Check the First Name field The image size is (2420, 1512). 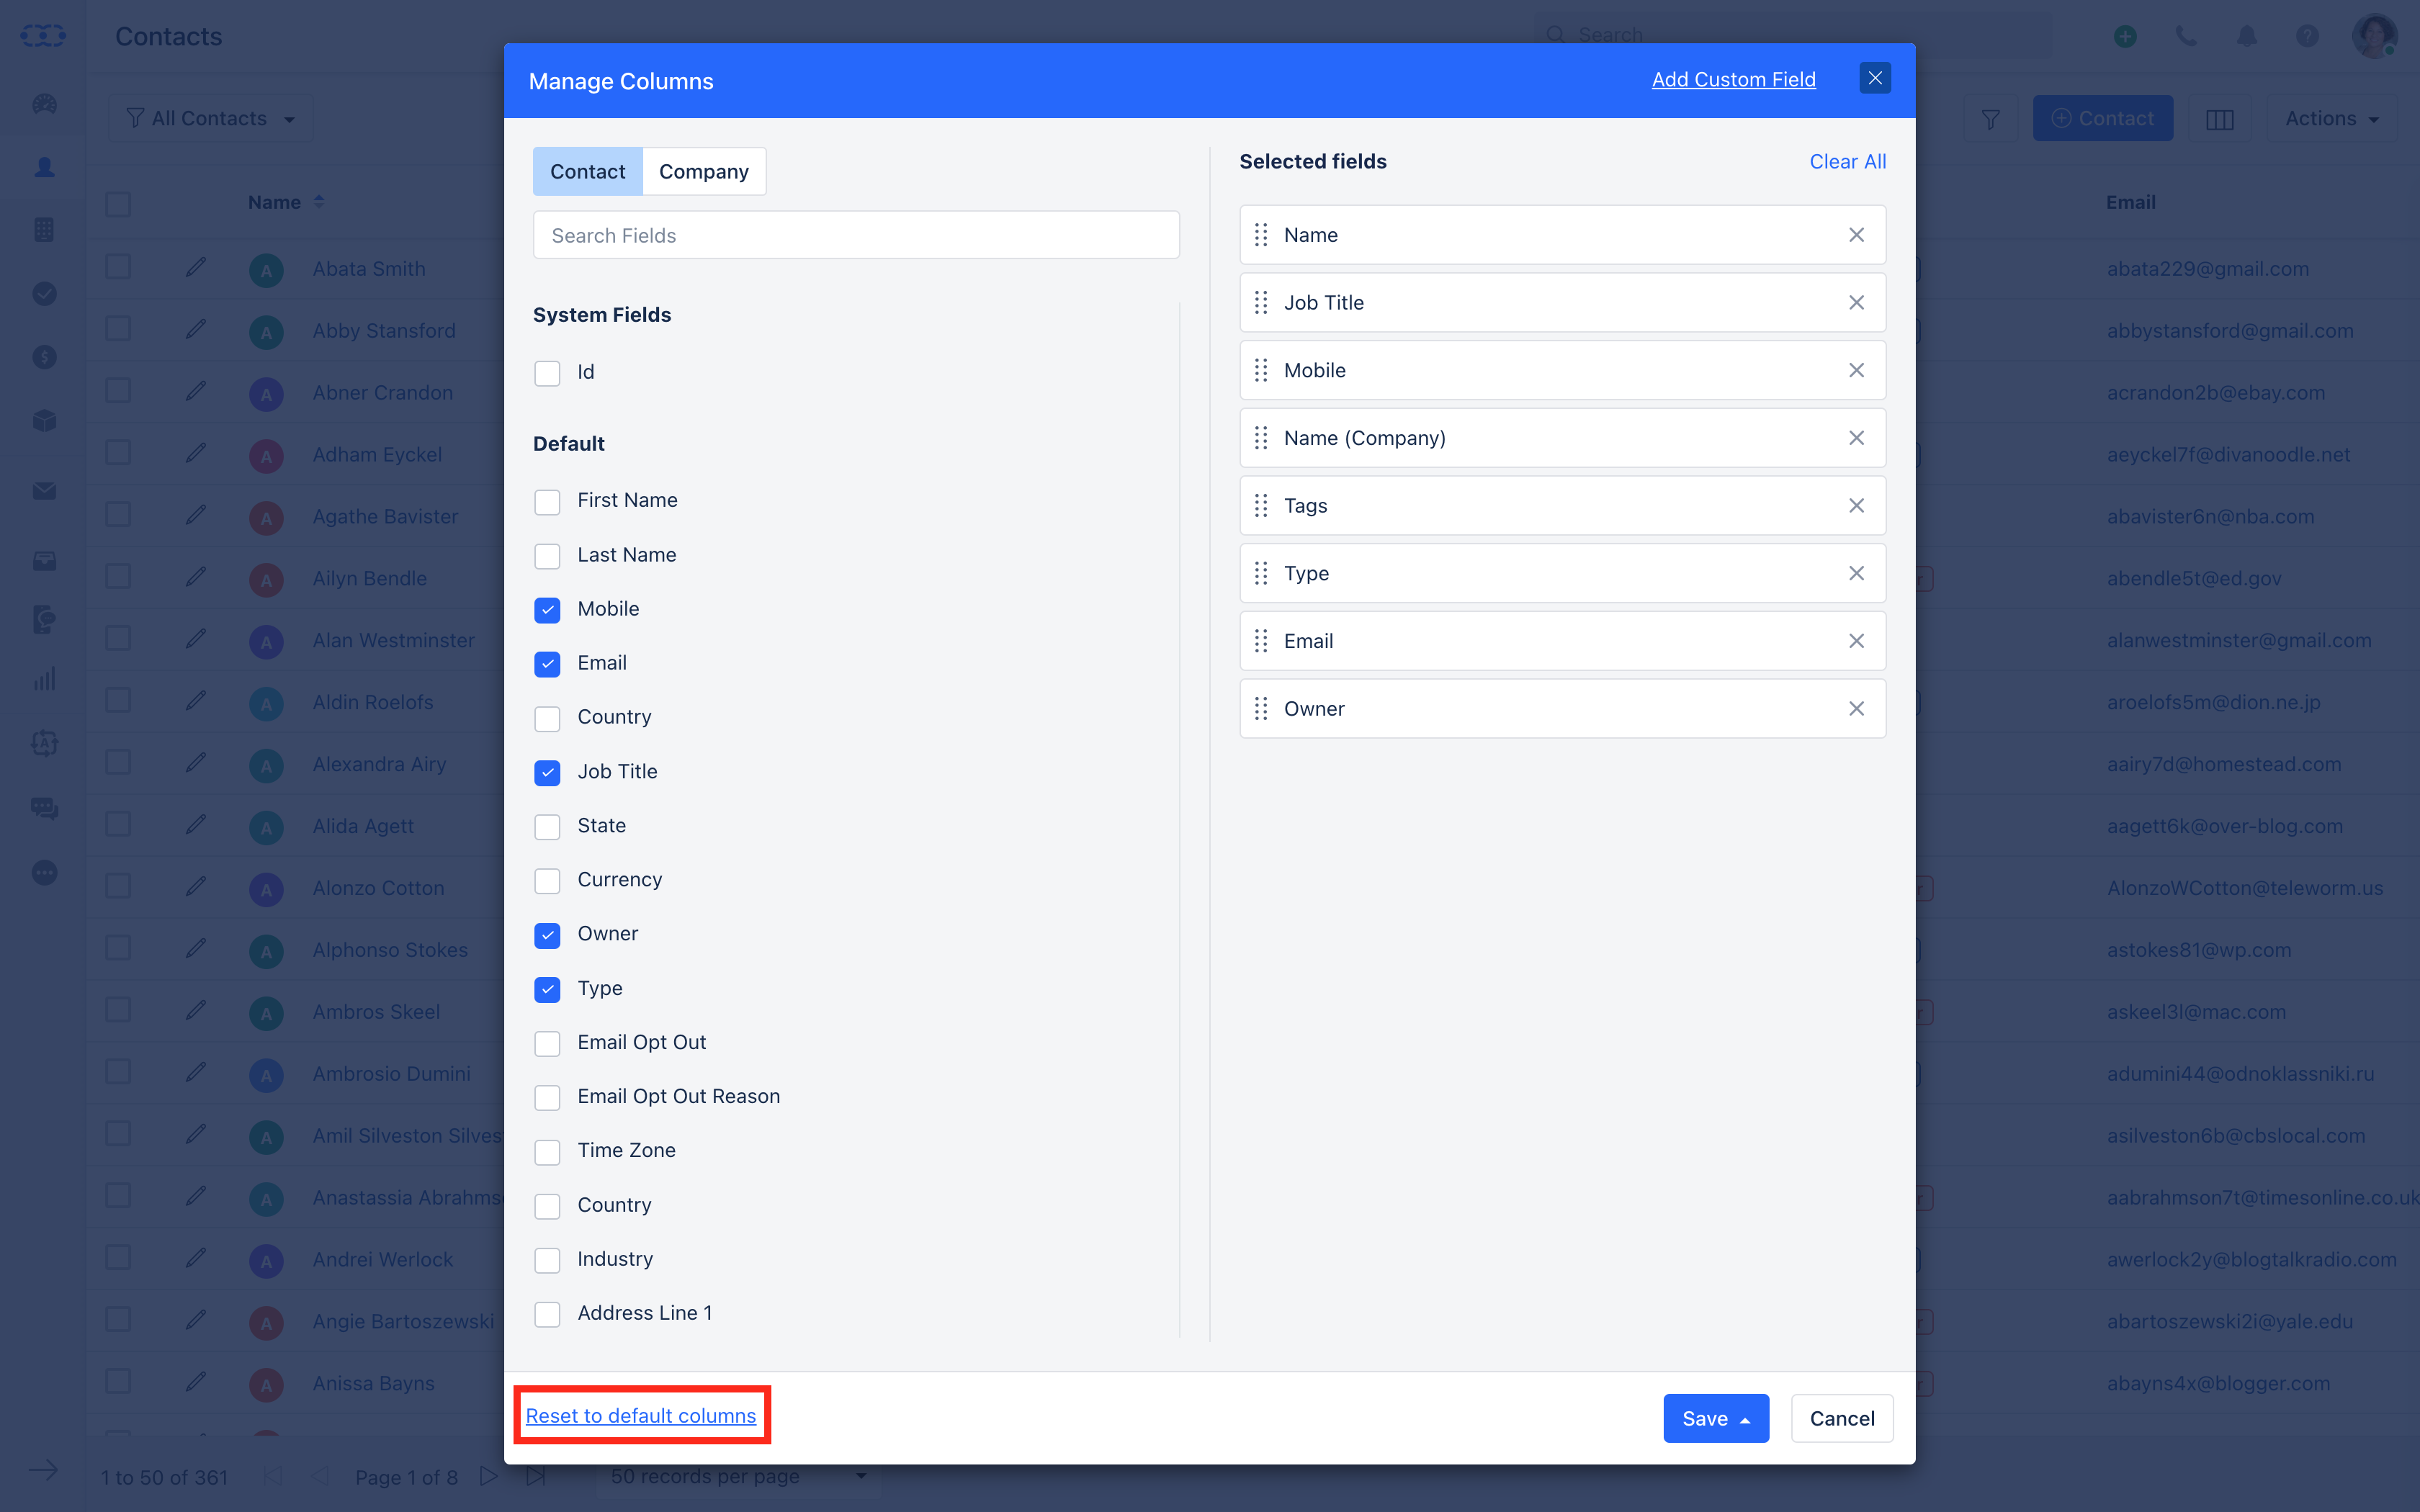[547, 501]
